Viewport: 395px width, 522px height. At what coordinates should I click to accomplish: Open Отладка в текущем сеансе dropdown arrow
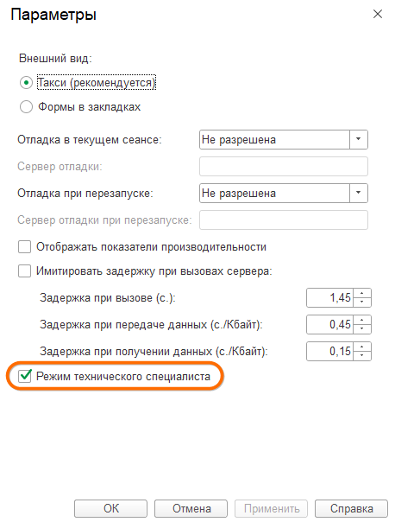359,139
